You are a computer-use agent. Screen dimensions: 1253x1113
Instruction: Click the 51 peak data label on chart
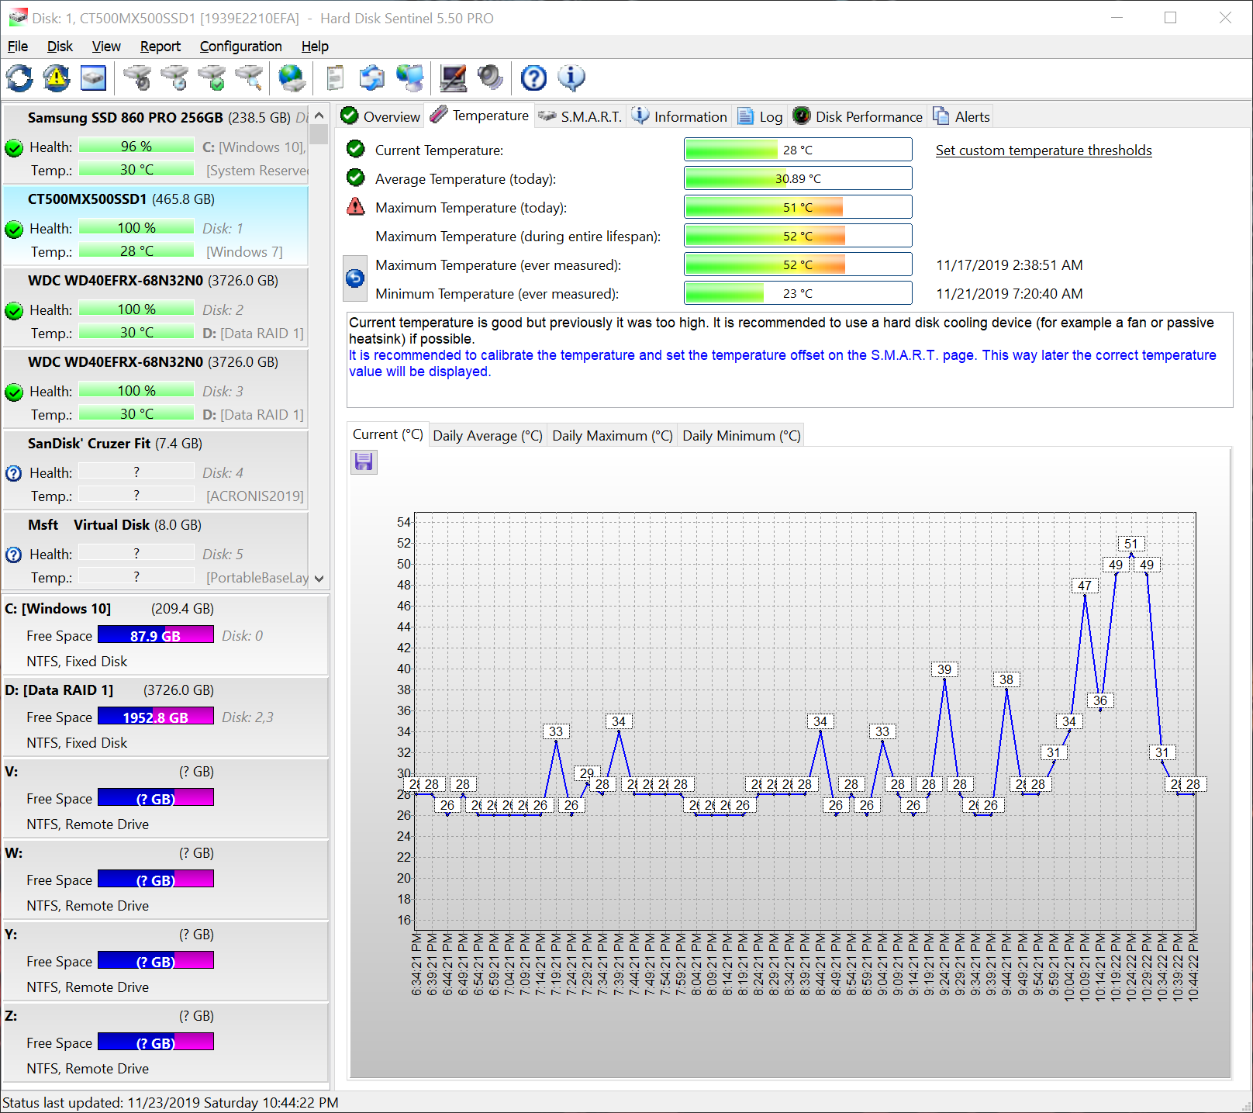(1131, 544)
